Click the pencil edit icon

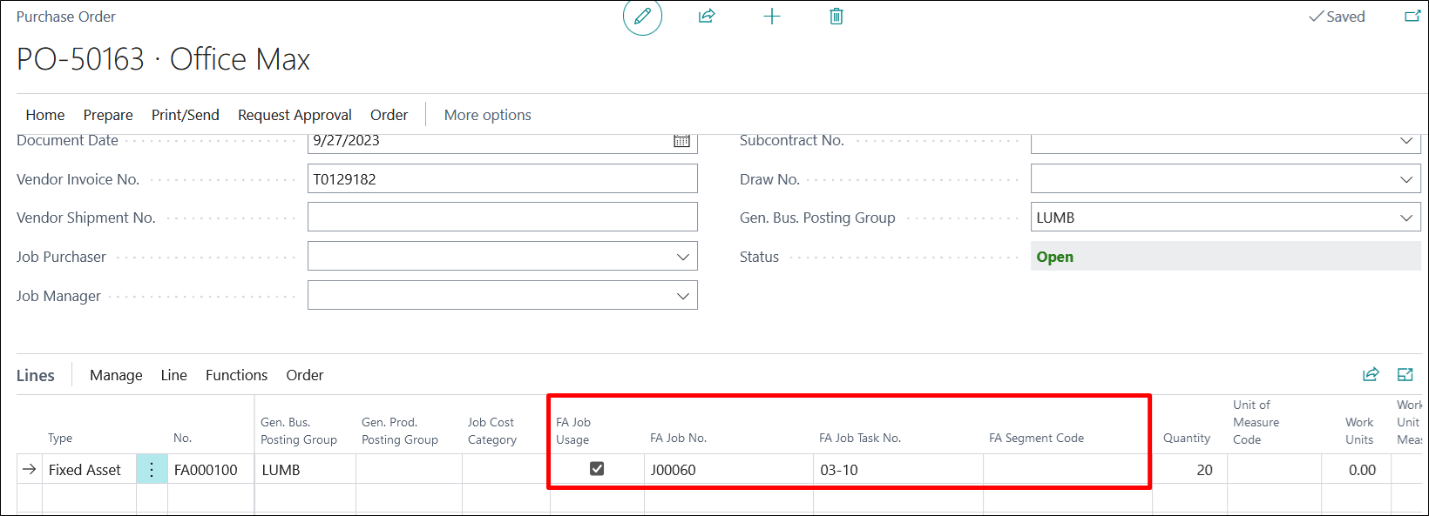coord(642,17)
